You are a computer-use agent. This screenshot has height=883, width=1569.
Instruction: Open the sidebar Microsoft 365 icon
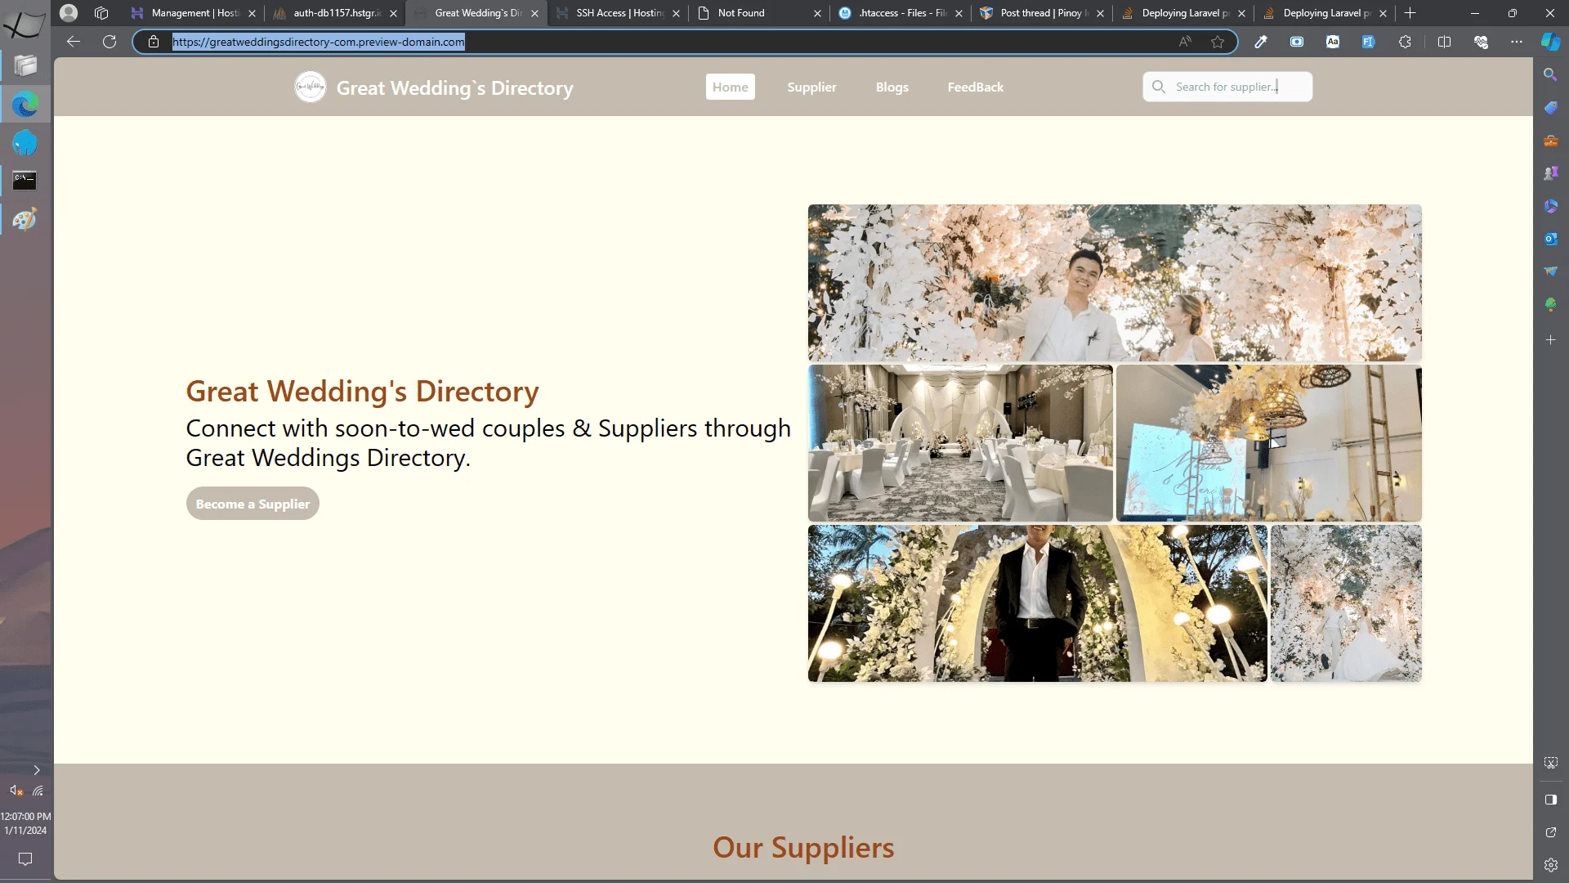coord(1550,206)
